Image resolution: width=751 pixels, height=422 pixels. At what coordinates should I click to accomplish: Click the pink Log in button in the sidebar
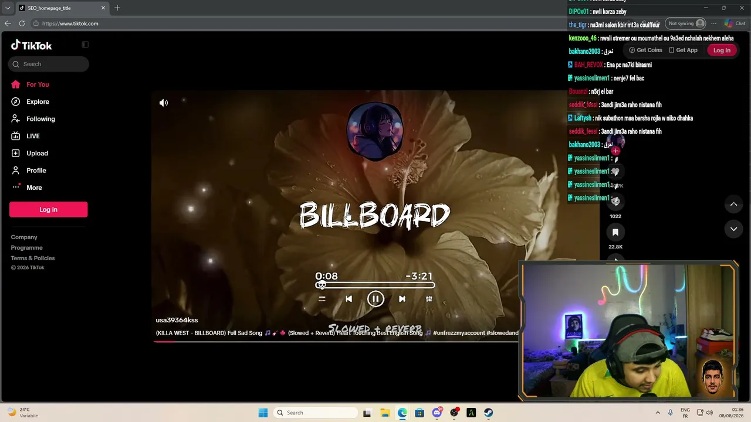pos(48,209)
